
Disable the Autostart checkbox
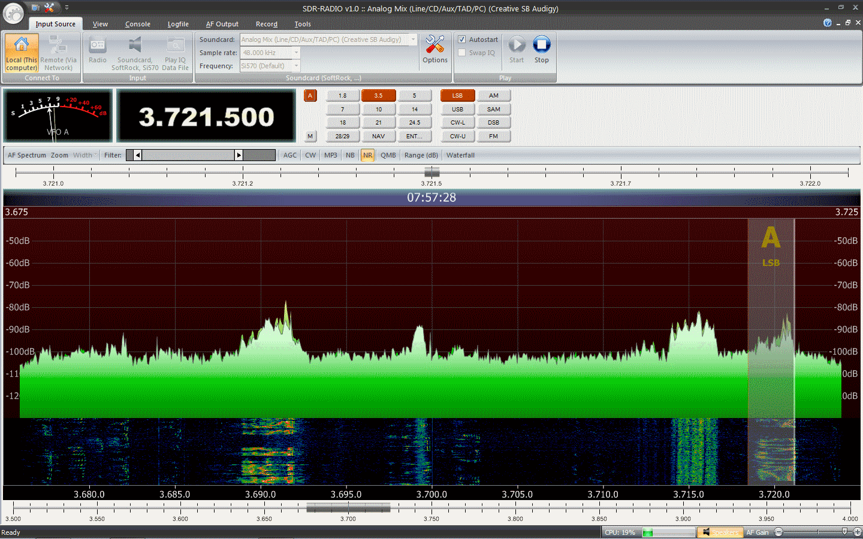point(462,39)
